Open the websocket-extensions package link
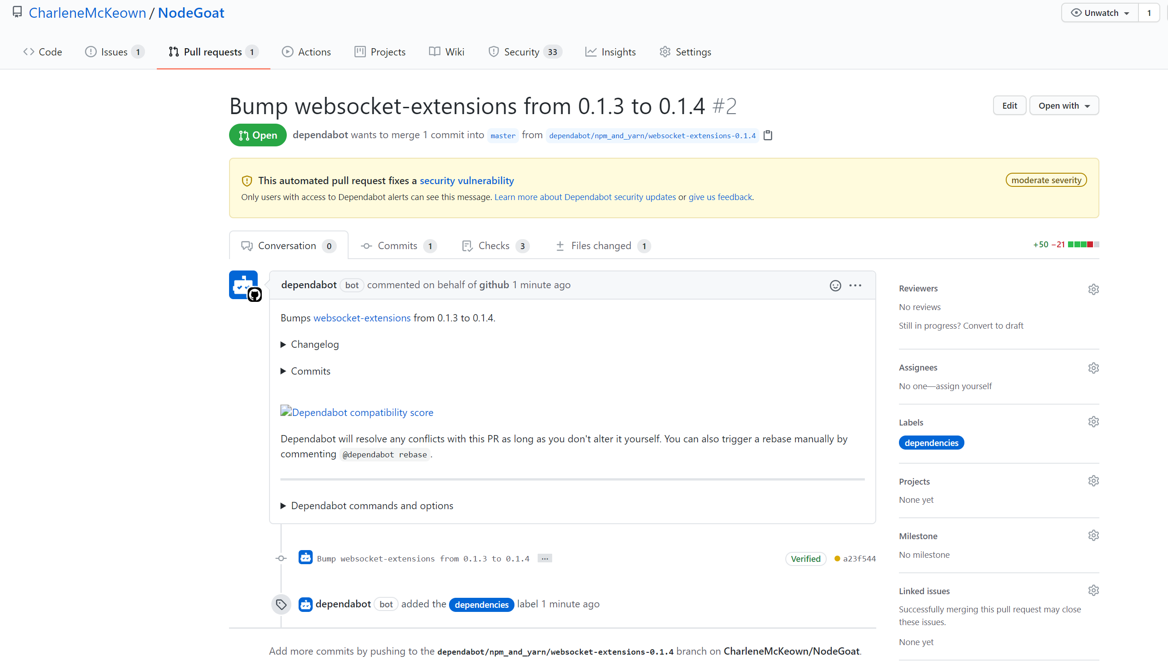This screenshot has height=666, width=1168. [x=362, y=318]
